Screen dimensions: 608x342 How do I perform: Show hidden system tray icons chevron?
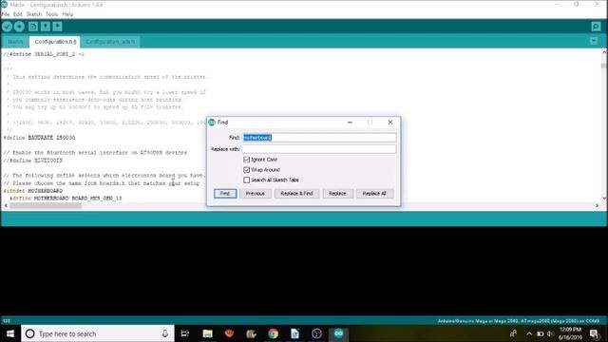click(529, 333)
